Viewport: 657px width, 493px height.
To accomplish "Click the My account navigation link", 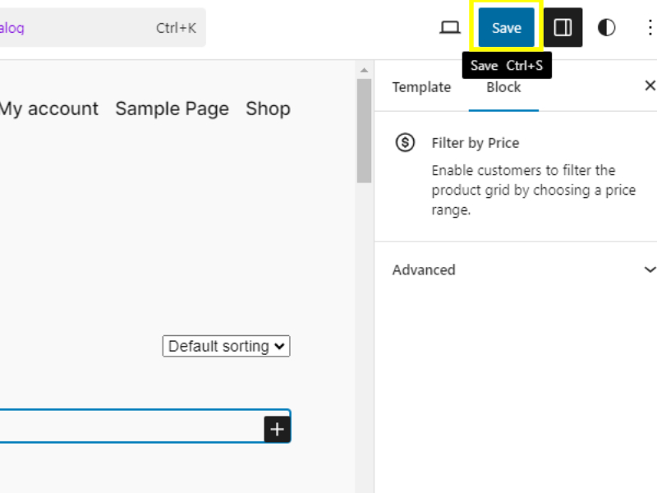I will click(49, 109).
